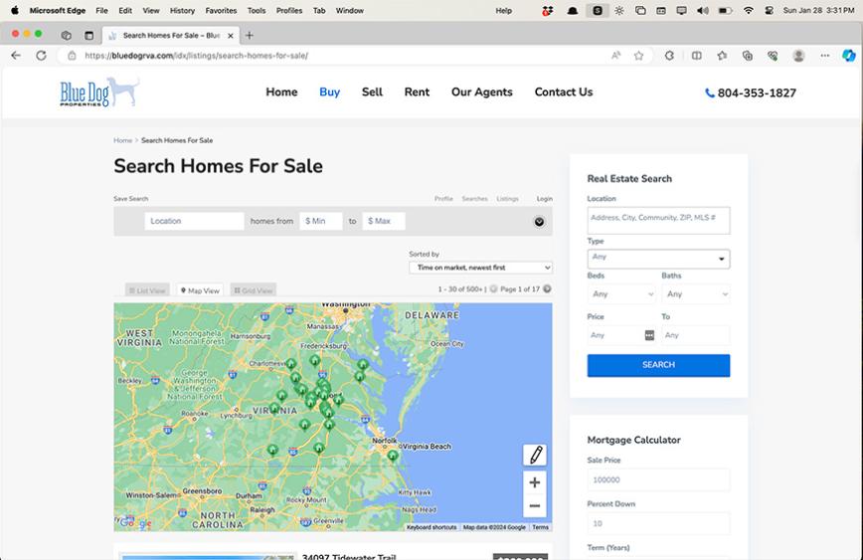Viewport: 863px width, 560px height.
Task: Call phone number 804-353-1827 link
Action: (751, 93)
